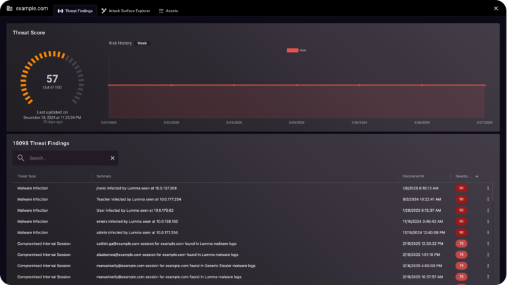Click severity 90 badge on jnsno row
This screenshot has height=285, width=507.
tap(461, 188)
